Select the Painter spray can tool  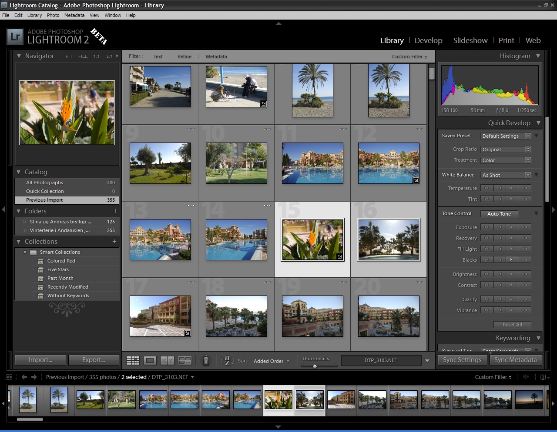coord(206,360)
